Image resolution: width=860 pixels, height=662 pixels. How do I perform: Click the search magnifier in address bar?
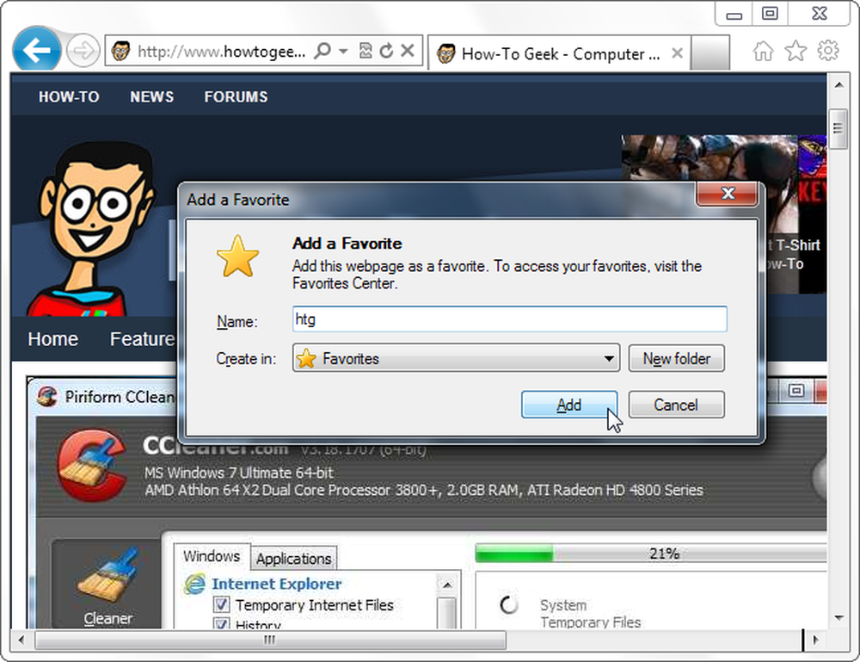click(x=322, y=51)
